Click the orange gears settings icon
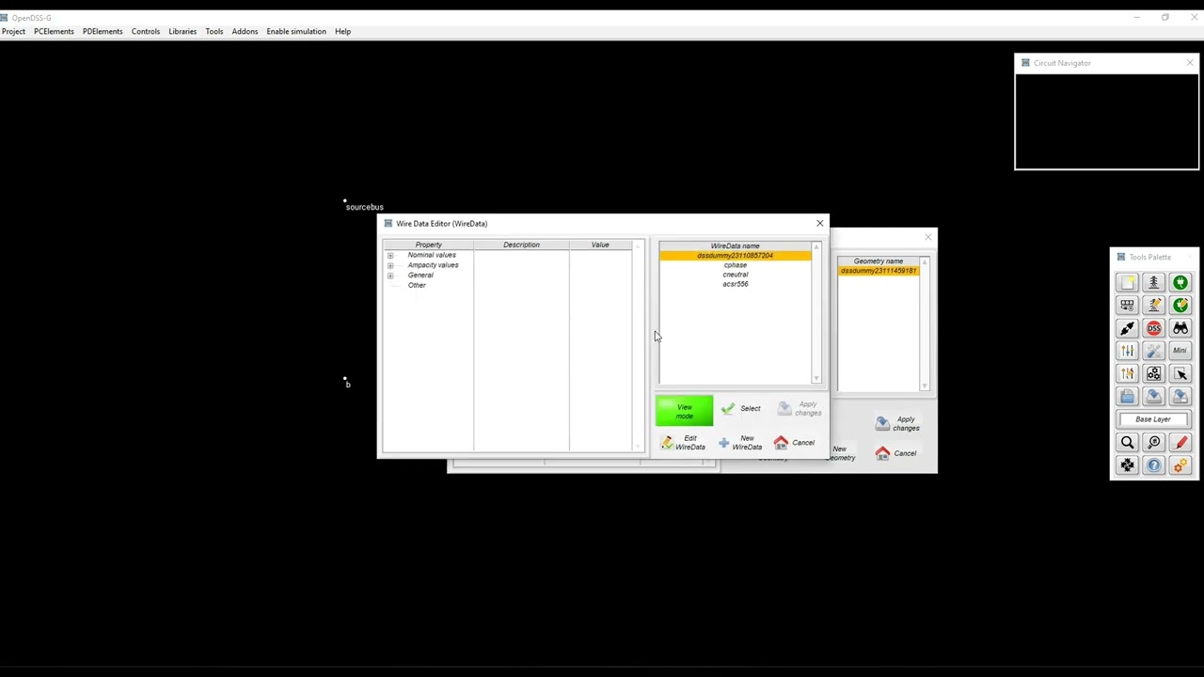Screen dimensions: 1204x677 point(1180,464)
